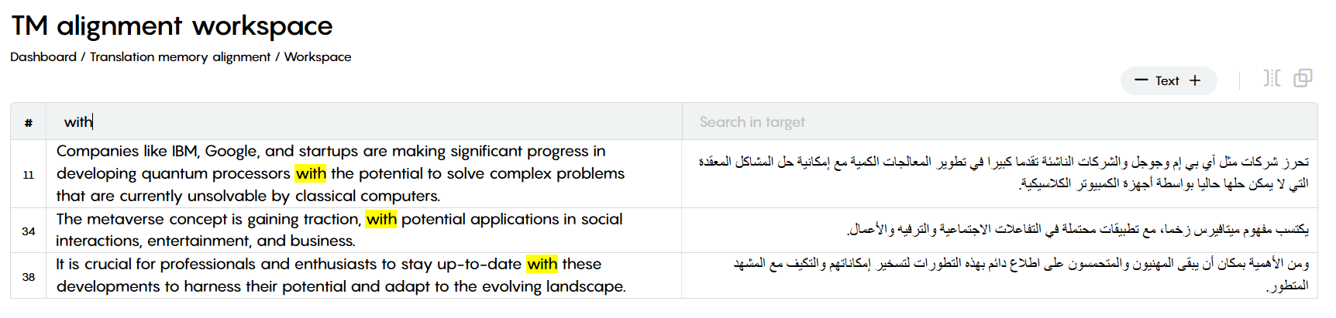Click the split segments bracket icon
Screen dimensions: 1336x318
pos(1272,78)
